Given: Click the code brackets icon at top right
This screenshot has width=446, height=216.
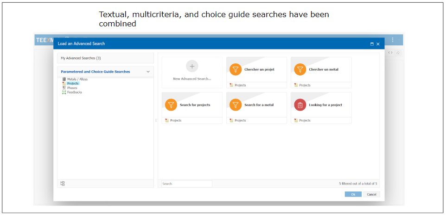Looking at the screenshot, I should click(390, 53).
